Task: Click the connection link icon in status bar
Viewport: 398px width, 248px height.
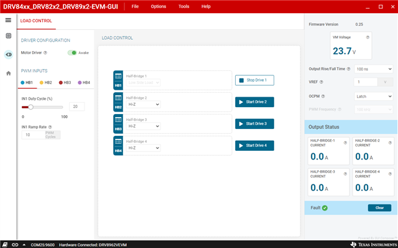Action: pos(15,245)
